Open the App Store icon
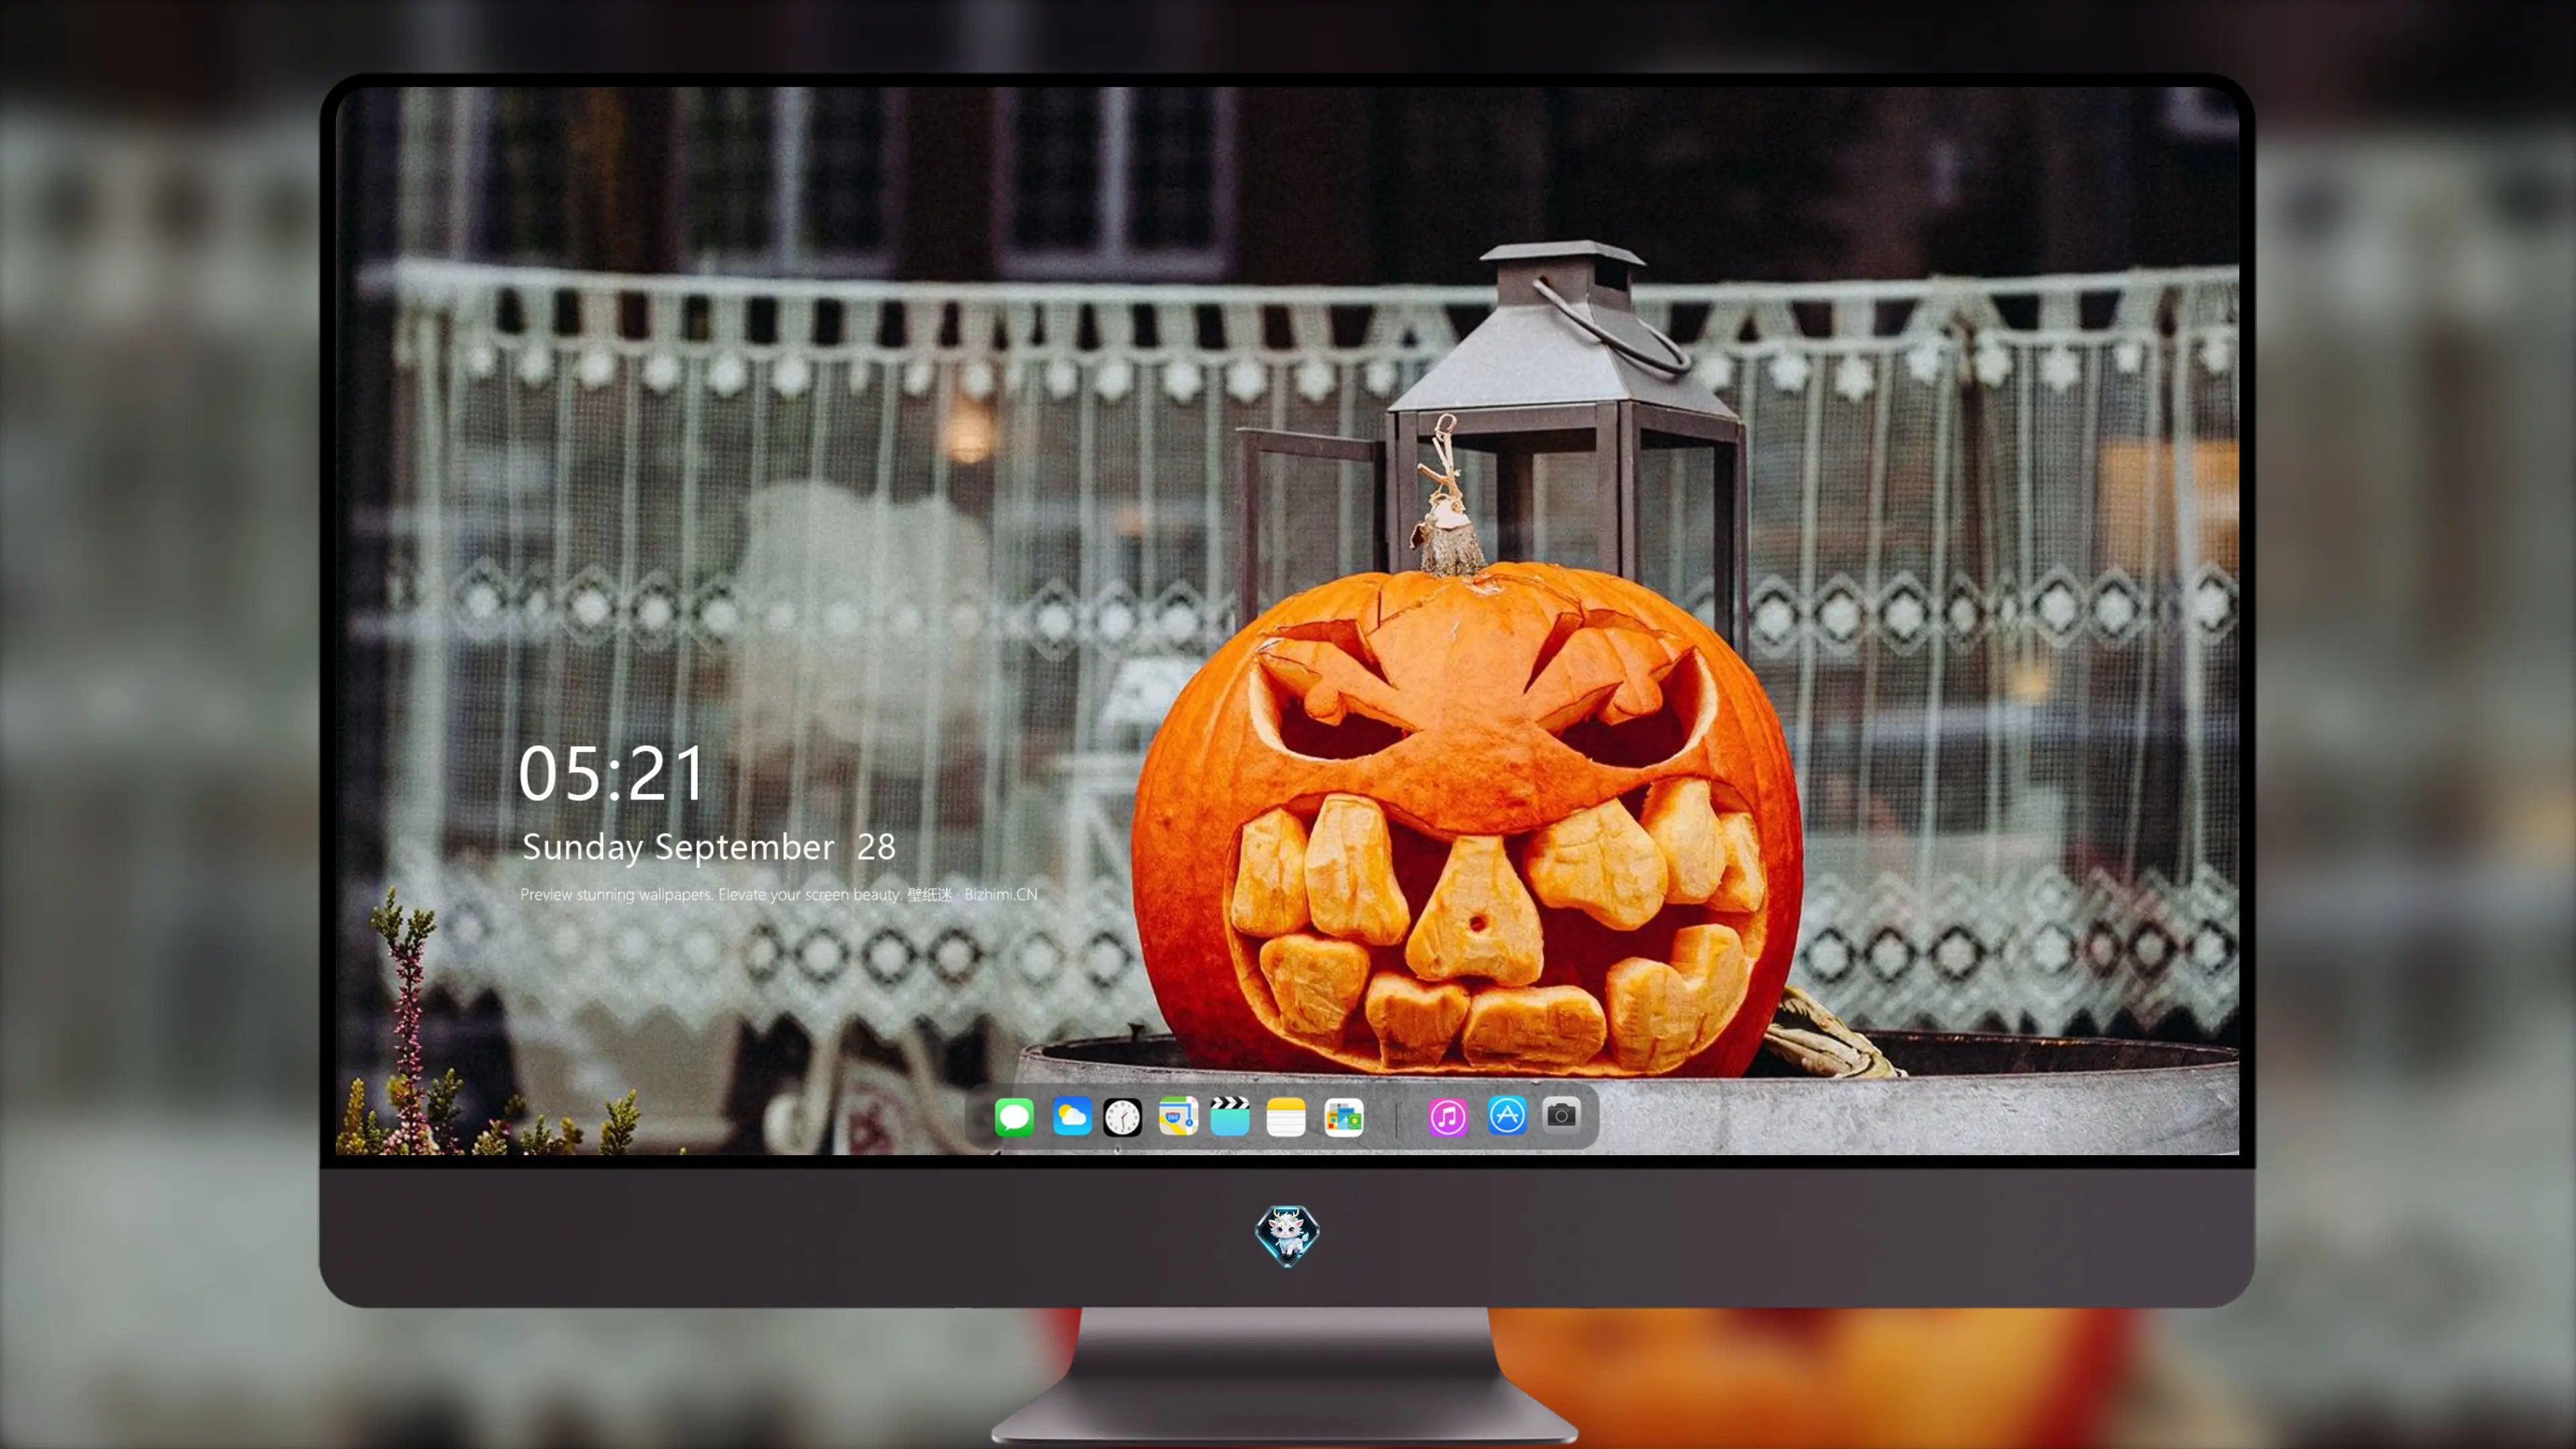Image resolution: width=2576 pixels, height=1449 pixels. 1507,1115
